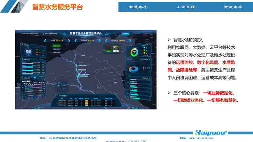Click the topmost green station marker on river
The height and width of the screenshot is (142, 253).
pos(77,65)
